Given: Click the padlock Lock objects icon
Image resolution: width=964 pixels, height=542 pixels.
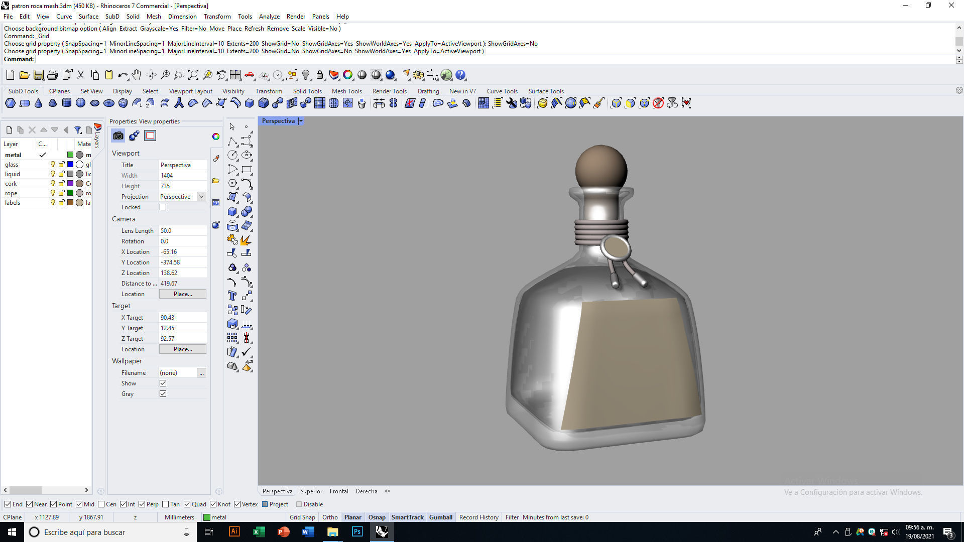Looking at the screenshot, I should [x=320, y=75].
